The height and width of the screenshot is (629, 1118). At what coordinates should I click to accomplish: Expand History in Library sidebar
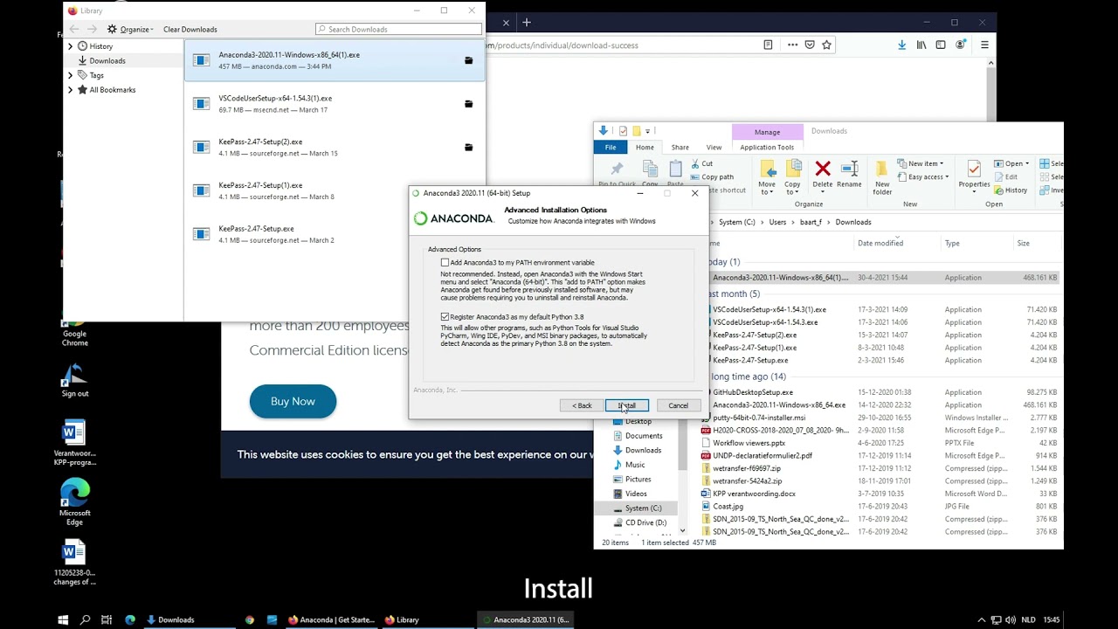[71, 45]
